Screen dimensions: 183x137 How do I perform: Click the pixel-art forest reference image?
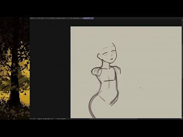pyautogui.click(x=15, y=68)
